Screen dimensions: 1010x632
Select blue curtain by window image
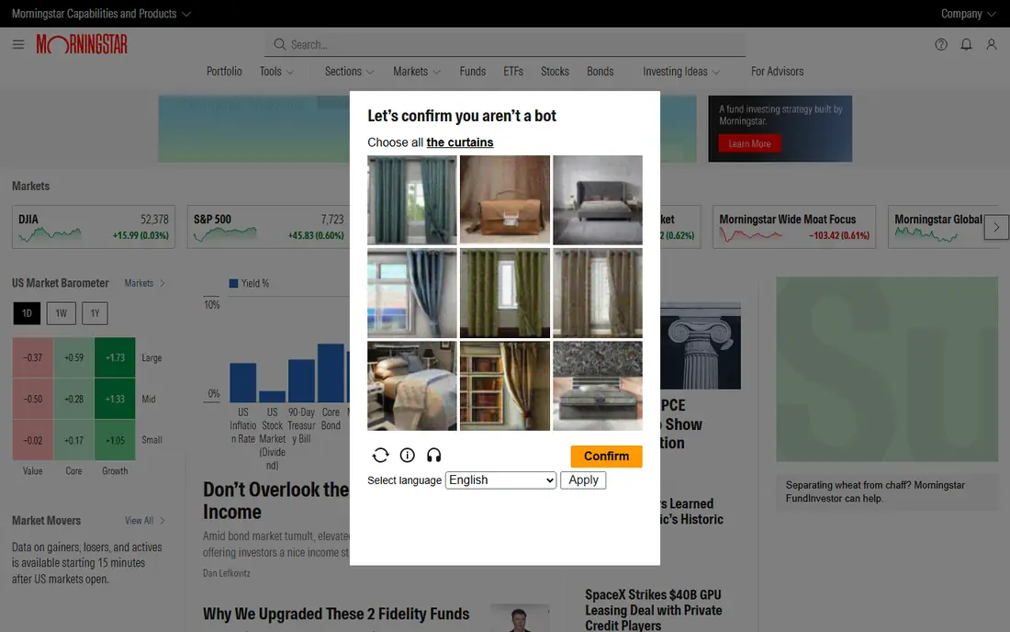[412, 293]
